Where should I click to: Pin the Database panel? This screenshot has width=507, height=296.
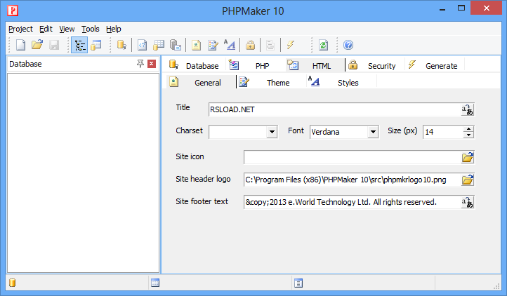tap(140, 64)
